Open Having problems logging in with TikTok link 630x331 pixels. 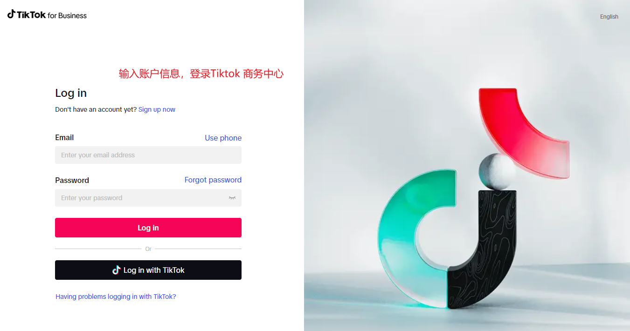(x=116, y=297)
